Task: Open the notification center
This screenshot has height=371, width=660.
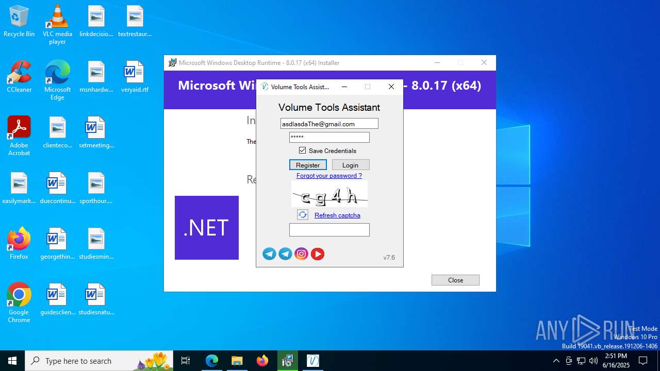Action: click(643, 361)
